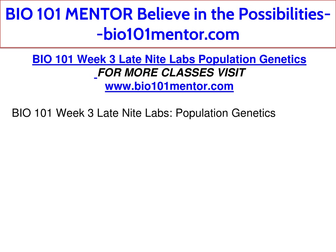The image size is (336, 252).
Task: Click the bio101mentor.com text in the banner
Action: tap(171, 34)
